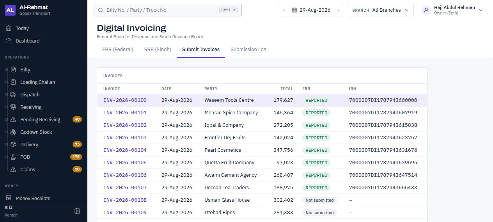
Task: Click the Iqbal & Company party cell
Action: 224,125
